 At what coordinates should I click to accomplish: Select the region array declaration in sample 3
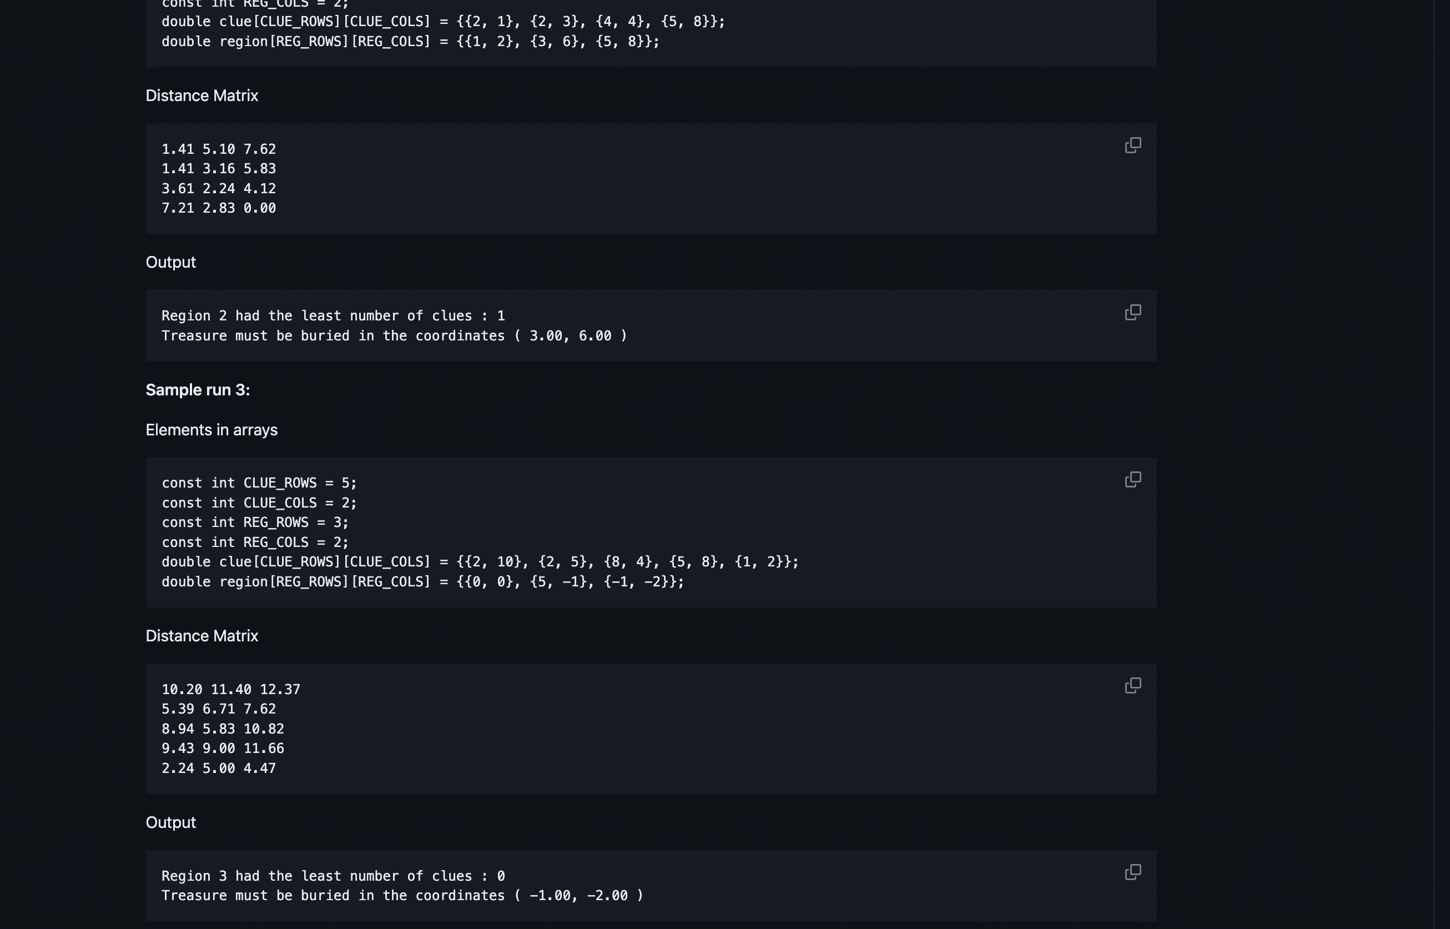pyautogui.click(x=422, y=581)
